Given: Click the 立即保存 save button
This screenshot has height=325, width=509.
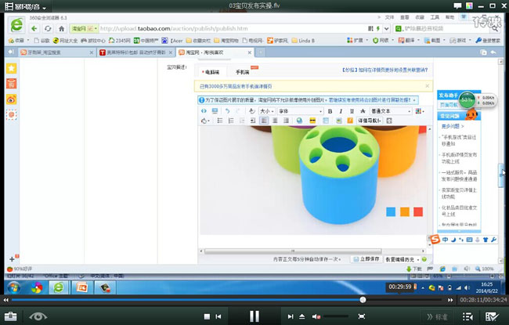Looking at the screenshot, I should coord(366,259).
